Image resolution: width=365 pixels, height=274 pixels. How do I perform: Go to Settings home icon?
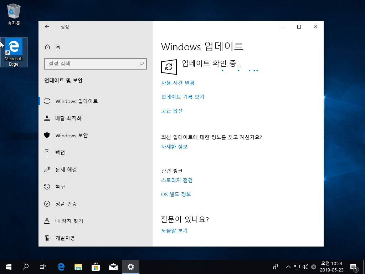tap(47, 47)
